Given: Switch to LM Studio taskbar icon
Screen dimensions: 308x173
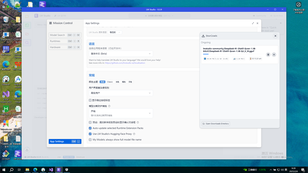Looking at the screenshot, I should [x=59, y=170].
